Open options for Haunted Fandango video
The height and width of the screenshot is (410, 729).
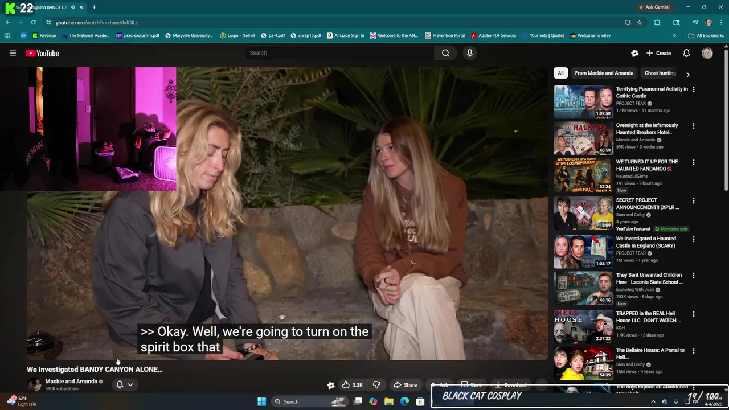(x=693, y=162)
